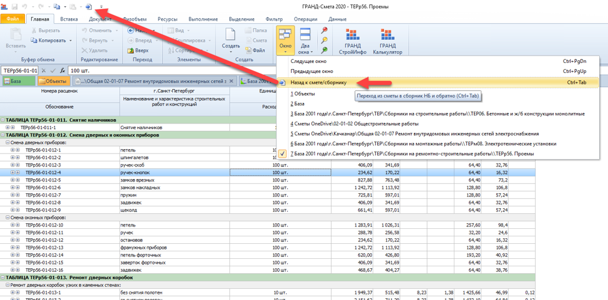608x300 pixels.
Task: Click the back-to-estimate icon in quick access toolbar
Action: [89, 7]
